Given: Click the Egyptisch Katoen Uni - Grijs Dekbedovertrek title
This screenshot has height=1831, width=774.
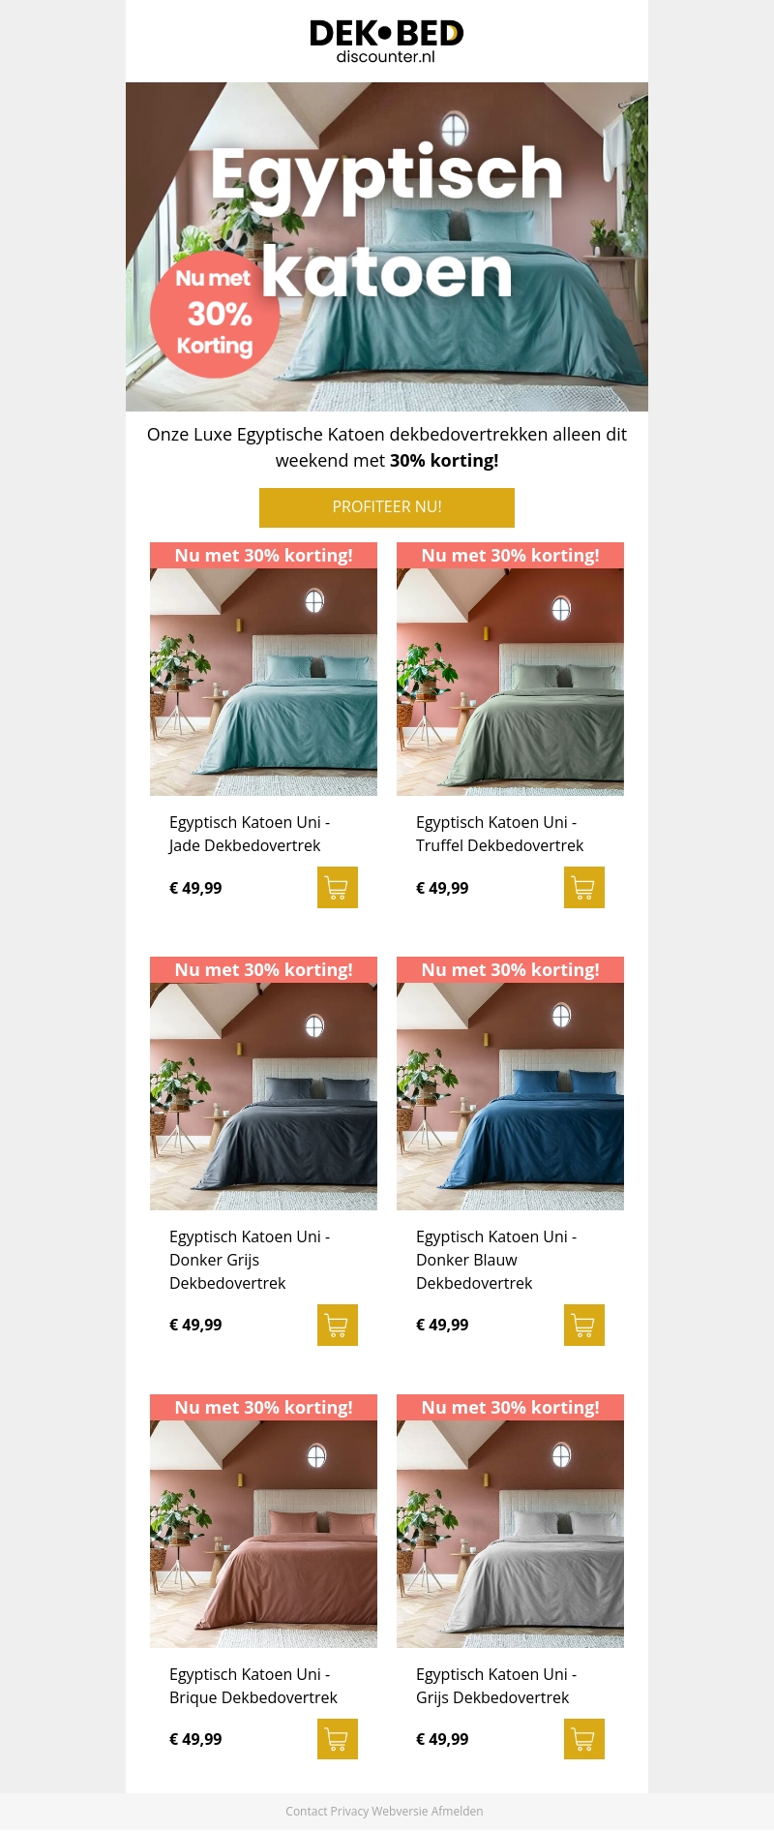Looking at the screenshot, I should click(x=496, y=1686).
